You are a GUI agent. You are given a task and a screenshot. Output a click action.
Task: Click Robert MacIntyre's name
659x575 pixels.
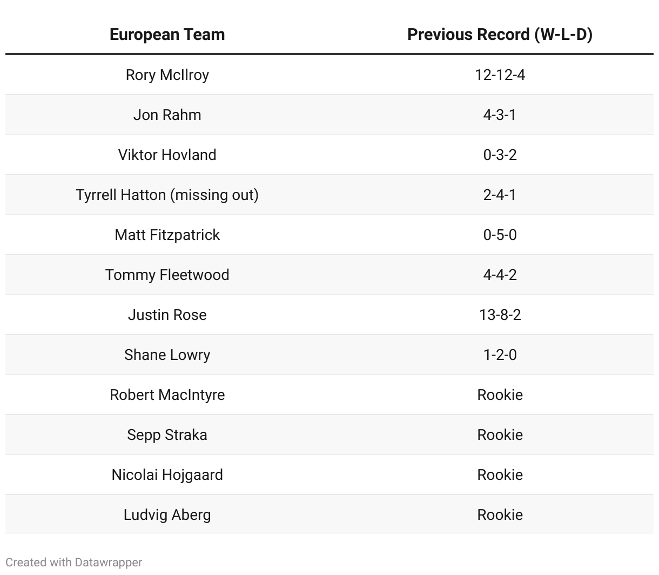[167, 395]
